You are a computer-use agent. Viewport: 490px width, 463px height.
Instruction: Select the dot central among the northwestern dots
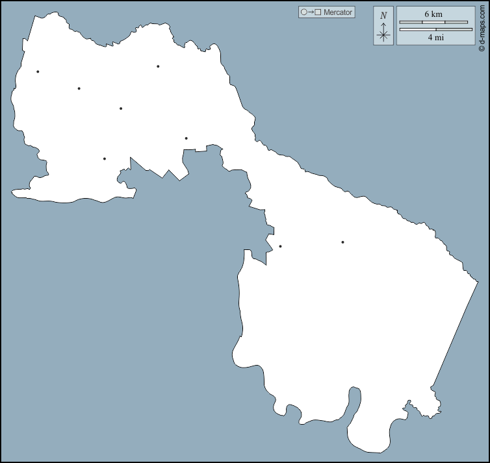click(121, 108)
